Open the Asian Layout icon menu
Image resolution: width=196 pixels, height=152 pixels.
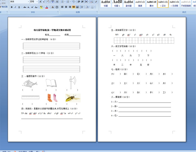click(87, 2)
